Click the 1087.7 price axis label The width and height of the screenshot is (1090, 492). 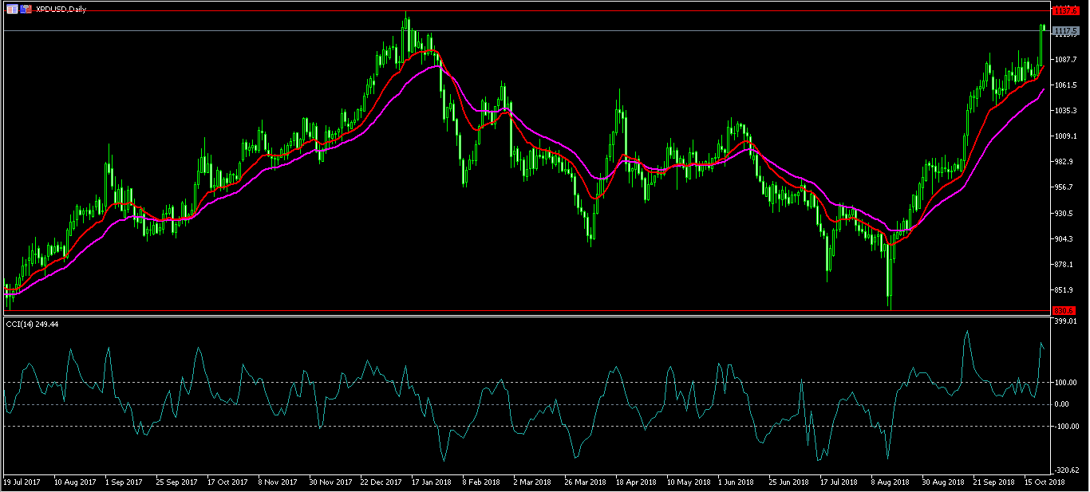click(x=1065, y=60)
